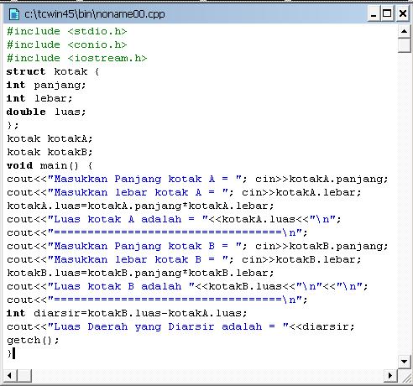Close the noname00.cpp editor window
Image resolution: width=413 pixels, height=386 pixels.
403,13
